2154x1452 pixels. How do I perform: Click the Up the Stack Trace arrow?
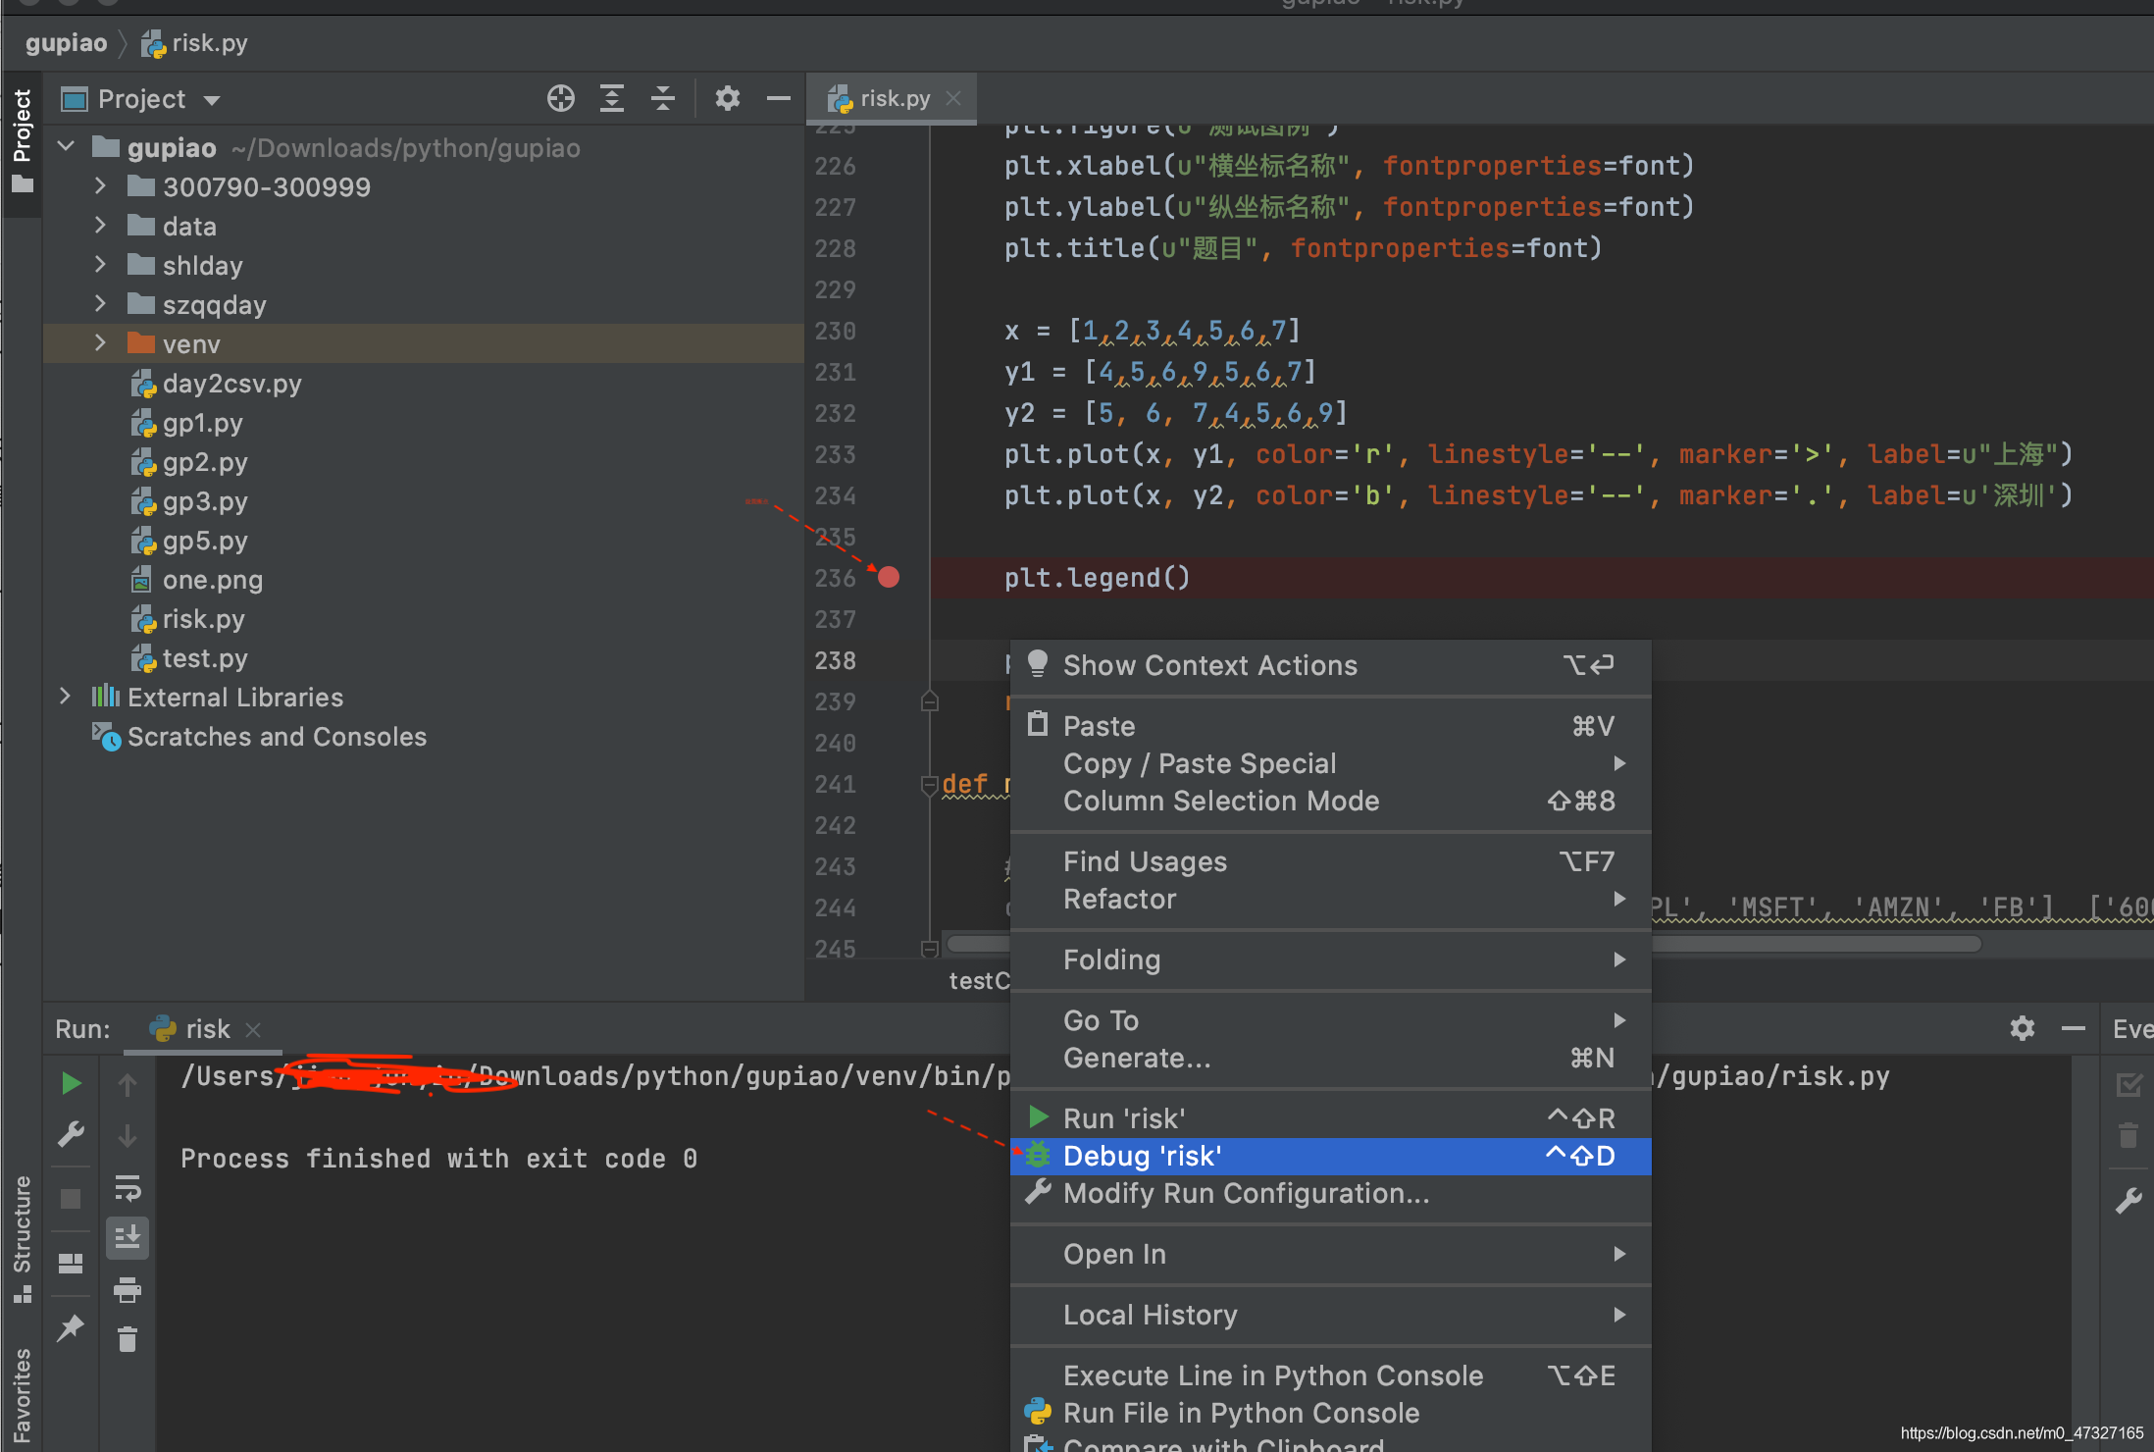pos(128,1083)
